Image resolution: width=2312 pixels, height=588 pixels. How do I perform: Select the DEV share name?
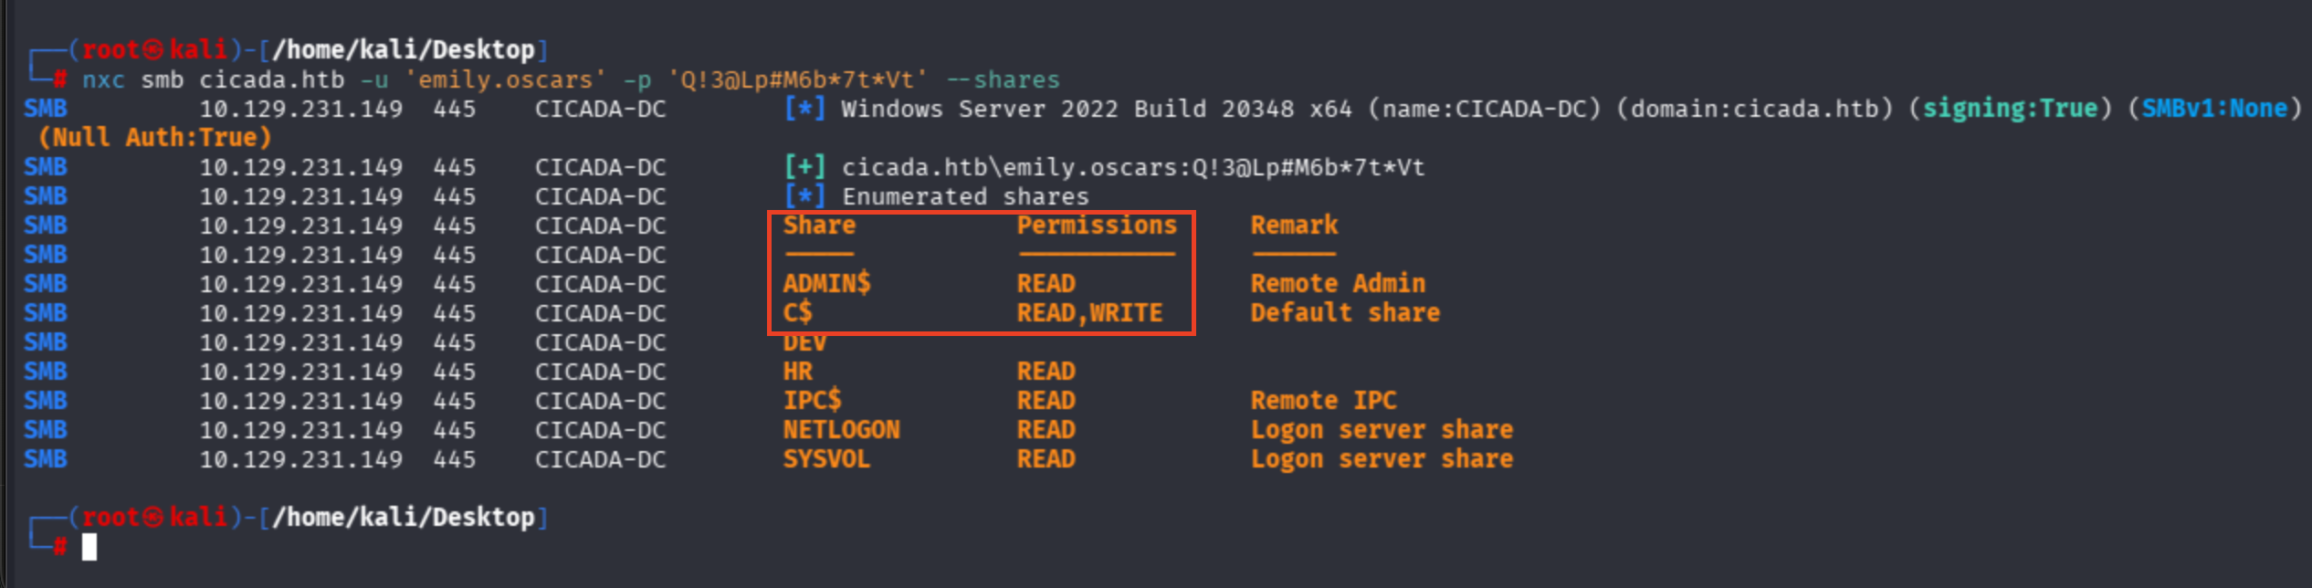(804, 343)
